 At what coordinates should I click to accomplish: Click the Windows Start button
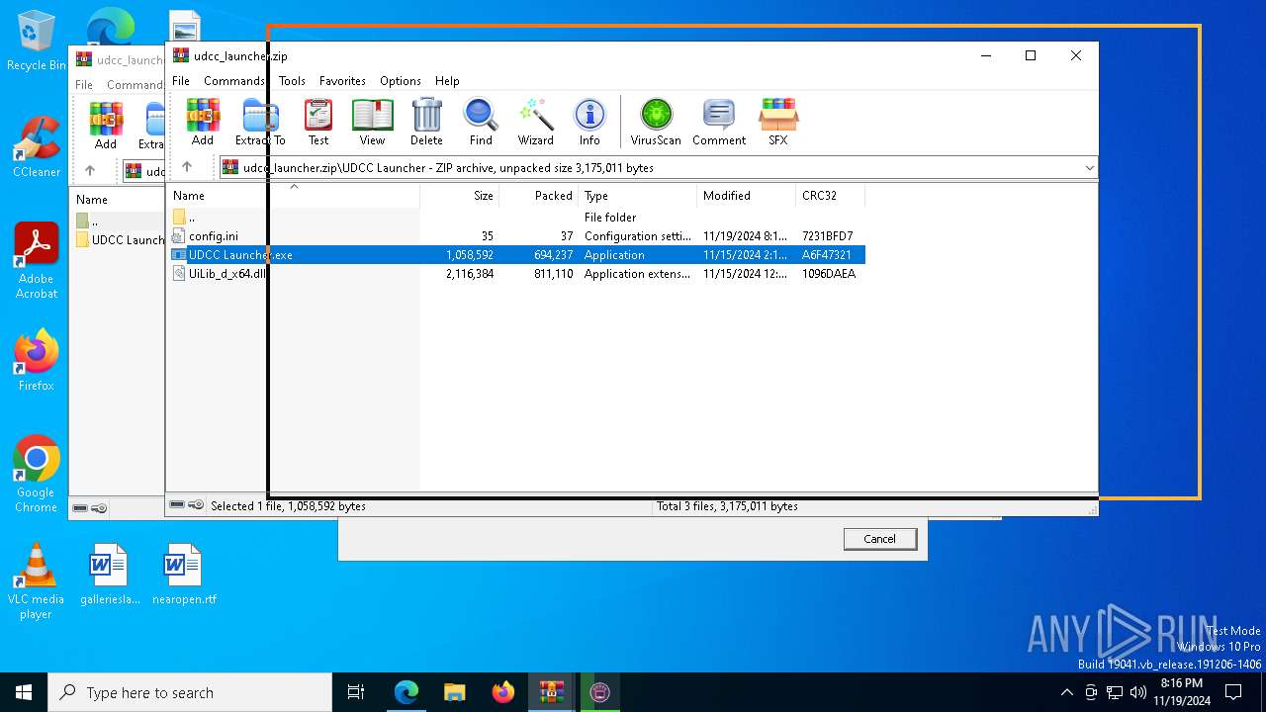point(24,692)
